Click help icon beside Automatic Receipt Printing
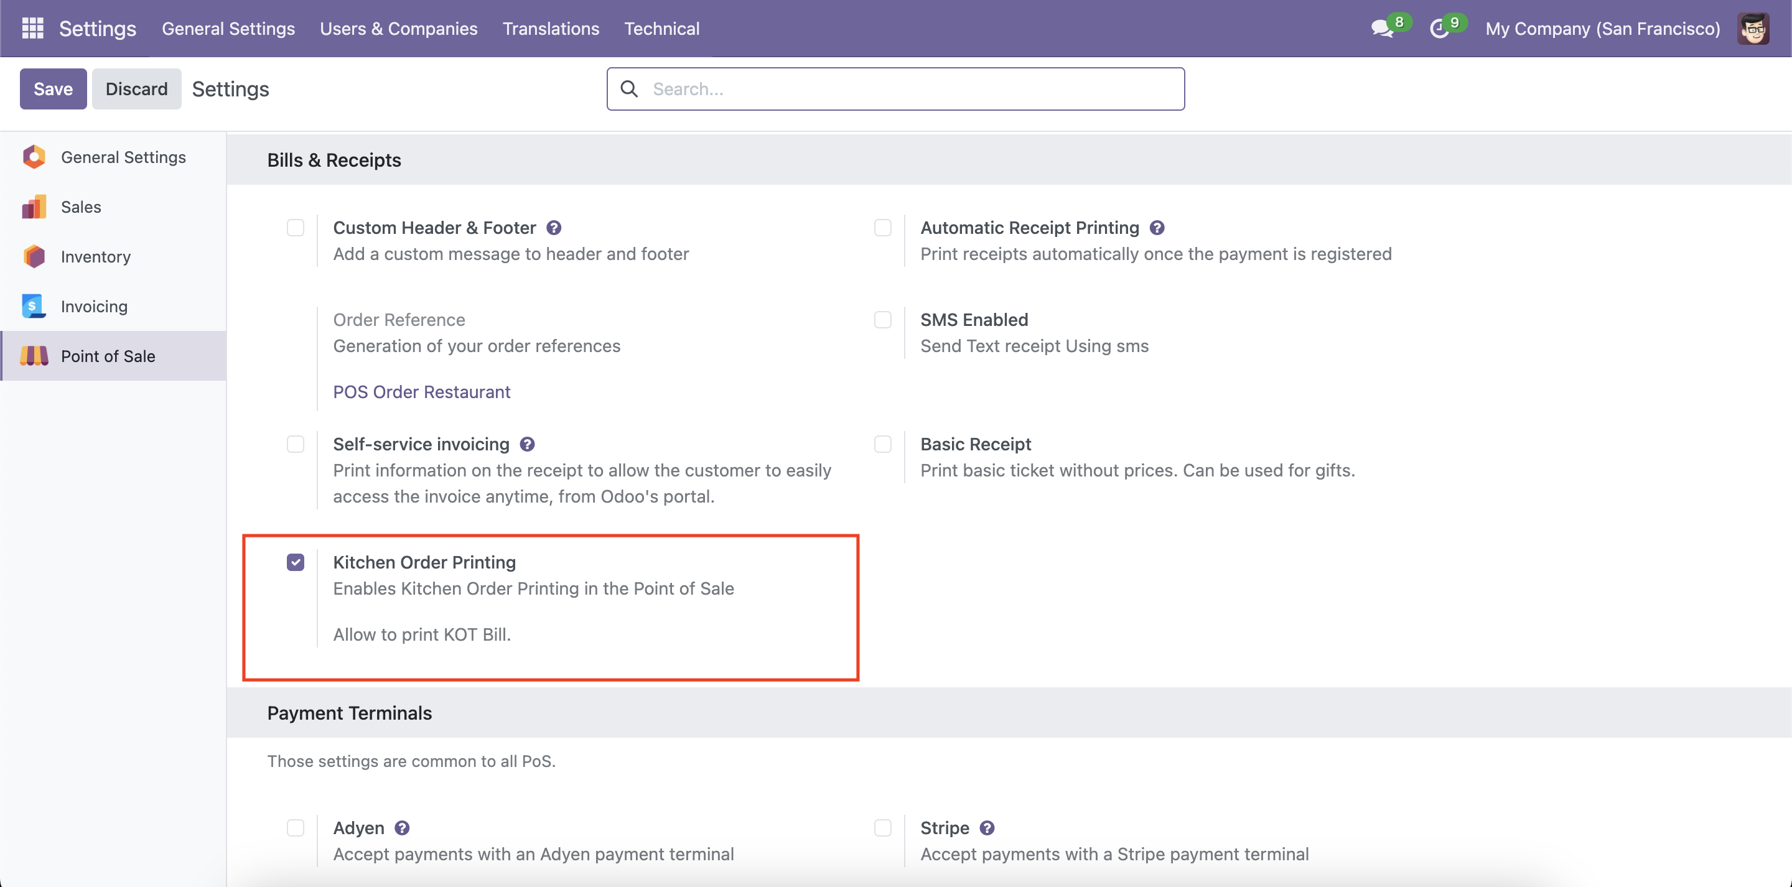The image size is (1792, 887). click(x=1157, y=228)
